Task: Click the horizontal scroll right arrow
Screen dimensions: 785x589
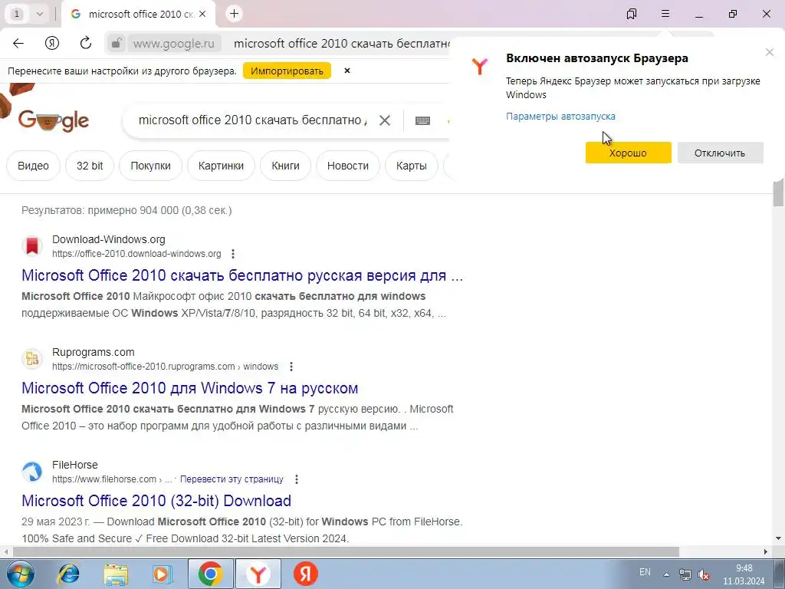Action: pyautogui.click(x=766, y=551)
